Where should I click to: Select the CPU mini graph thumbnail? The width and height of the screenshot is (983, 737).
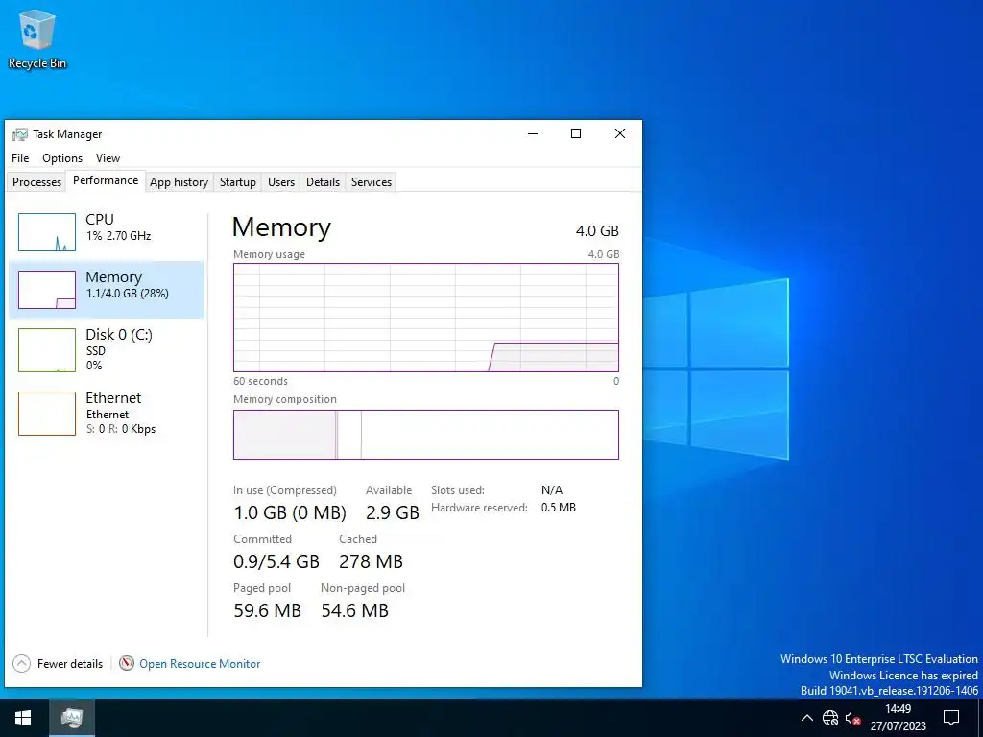(47, 232)
